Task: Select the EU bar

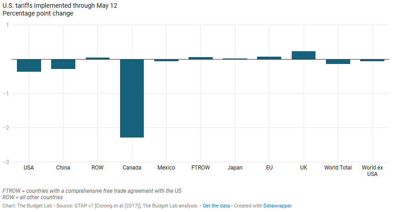Action: (269, 58)
